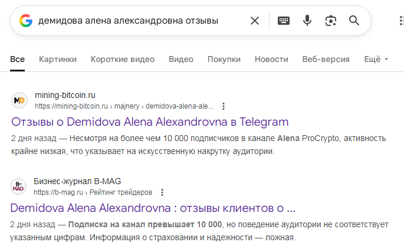404x252 pixels.
Task: Click into the search query text field
Action: (x=136, y=21)
